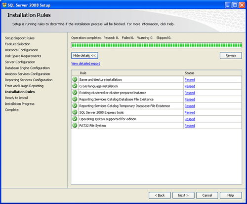
Task: Click Reporting Services Catalog Database File Existence text
Action: tap(116, 100)
